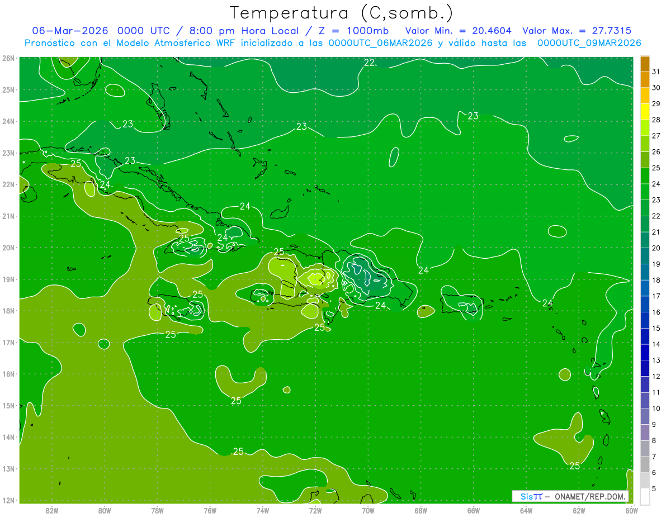
Task: Click the 12N latitude axis label
Action: pyautogui.click(x=8, y=500)
